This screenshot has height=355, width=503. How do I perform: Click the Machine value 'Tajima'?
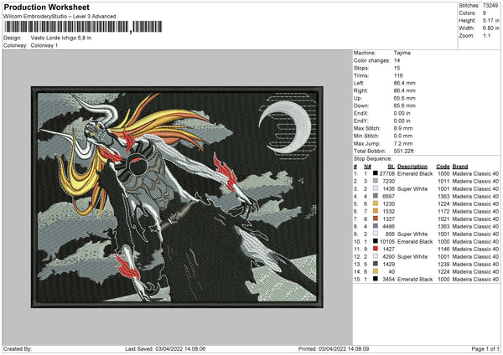(x=402, y=53)
